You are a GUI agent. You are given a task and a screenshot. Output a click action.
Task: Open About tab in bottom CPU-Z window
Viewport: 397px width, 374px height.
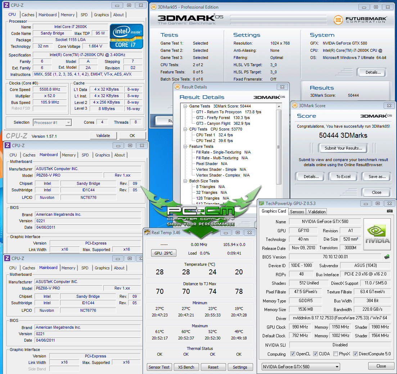click(119, 268)
